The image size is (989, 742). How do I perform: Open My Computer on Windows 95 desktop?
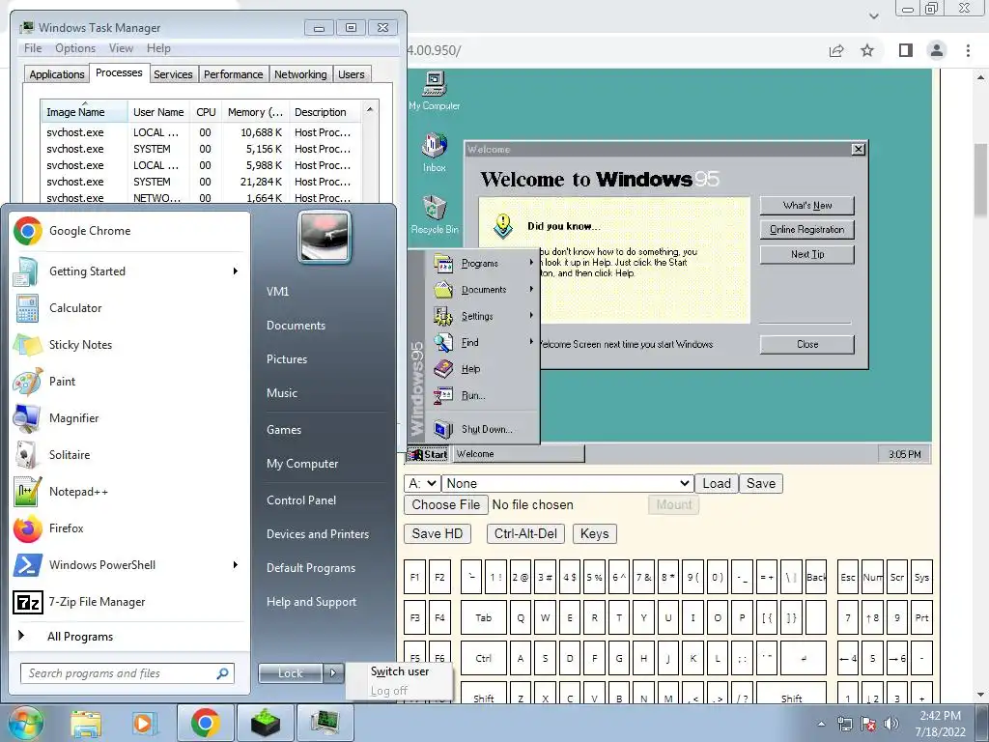tap(434, 92)
